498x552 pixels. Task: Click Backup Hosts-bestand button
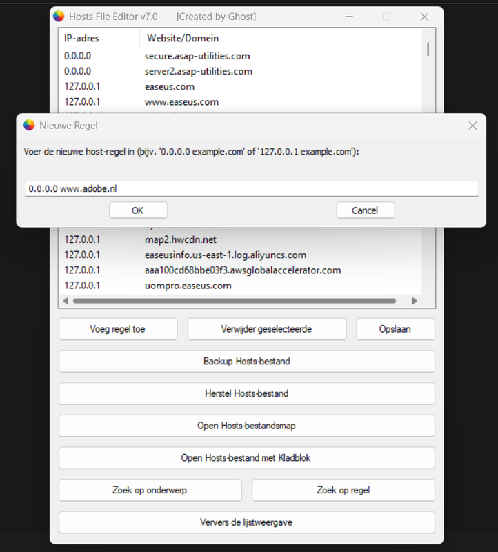coord(247,361)
